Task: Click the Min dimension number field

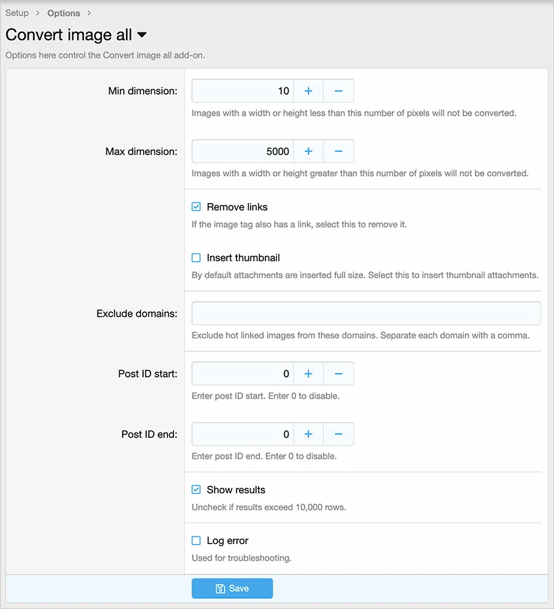Action: 242,91
